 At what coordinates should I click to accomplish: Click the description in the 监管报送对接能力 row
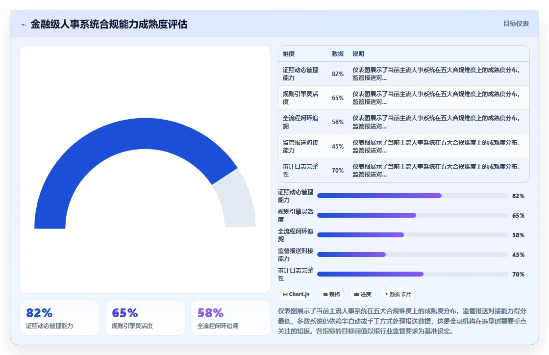437,146
